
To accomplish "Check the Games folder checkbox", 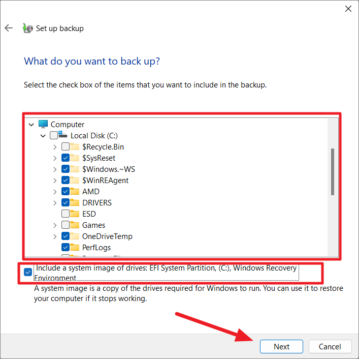I will (66, 225).
